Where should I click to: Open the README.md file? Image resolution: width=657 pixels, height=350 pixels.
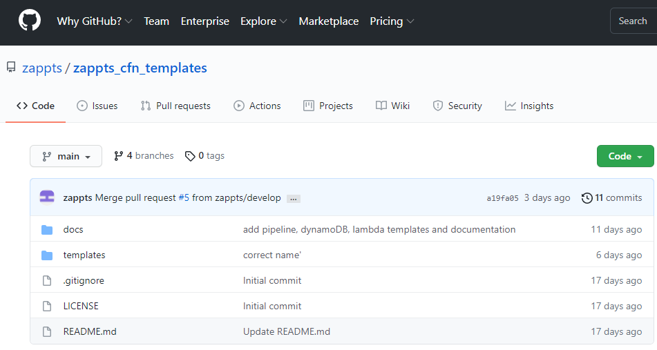pyautogui.click(x=90, y=331)
